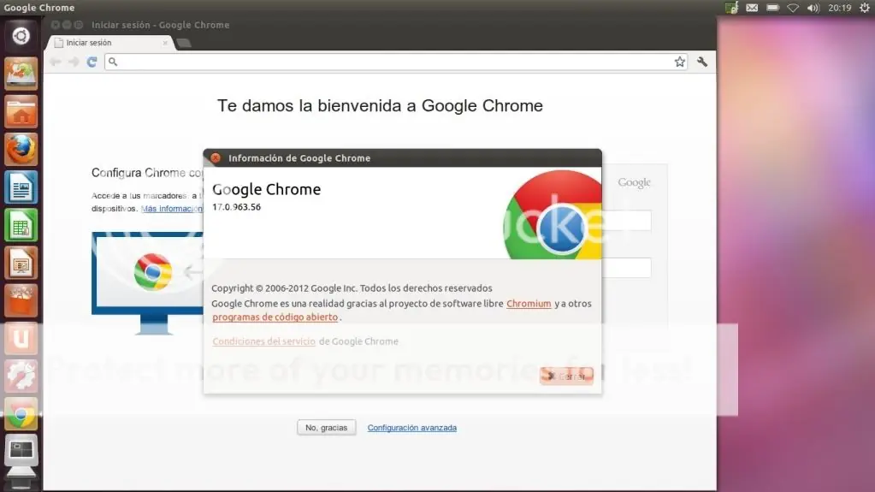The image size is (875, 492).
Task: Click the Google Chrome title in the top panel
Action: coord(39,8)
